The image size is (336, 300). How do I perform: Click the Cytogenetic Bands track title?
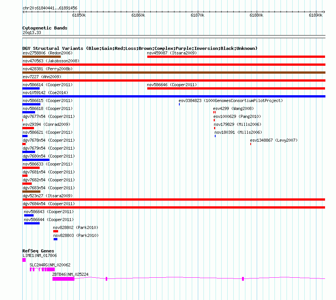tap(45, 28)
